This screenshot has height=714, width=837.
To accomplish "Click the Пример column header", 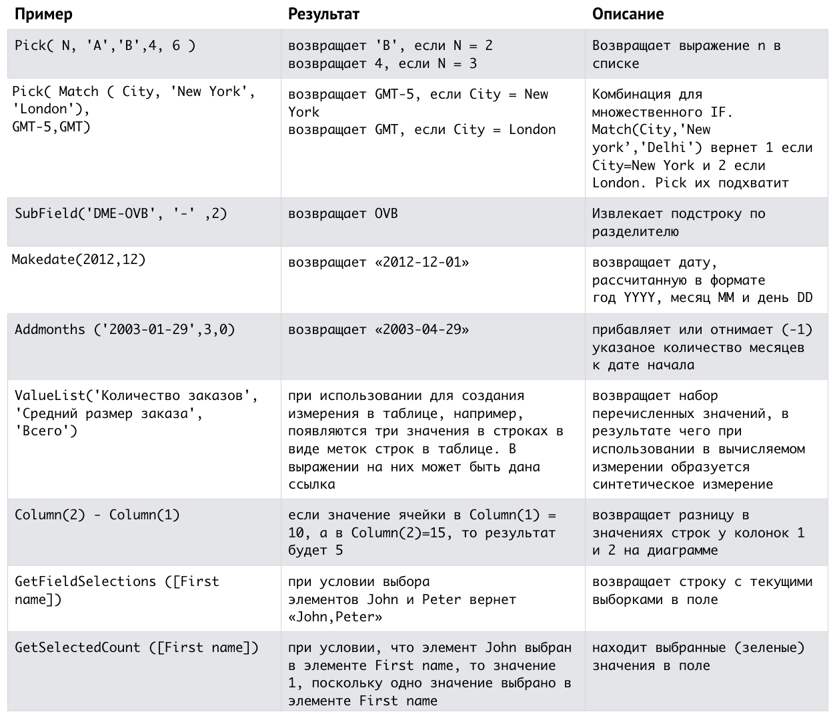I will pyautogui.click(x=43, y=14).
